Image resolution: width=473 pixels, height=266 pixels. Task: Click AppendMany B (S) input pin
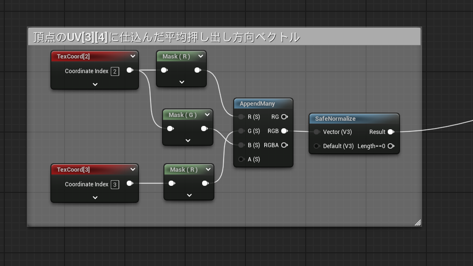pos(241,145)
